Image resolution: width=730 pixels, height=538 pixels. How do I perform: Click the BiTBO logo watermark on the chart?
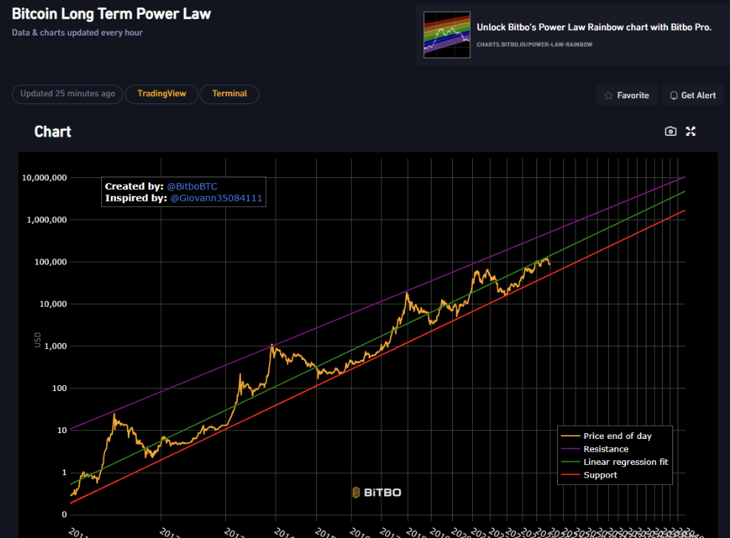click(x=378, y=491)
